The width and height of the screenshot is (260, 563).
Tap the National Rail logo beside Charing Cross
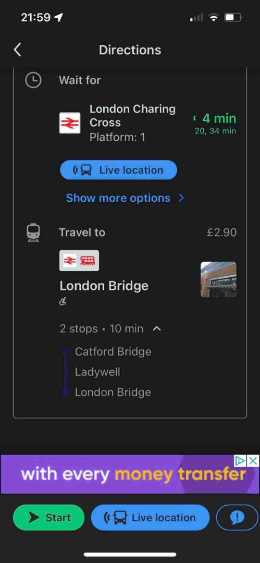(x=70, y=123)
